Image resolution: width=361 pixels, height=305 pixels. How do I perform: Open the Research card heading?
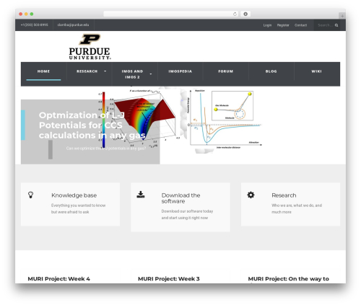tap(284, 195)
